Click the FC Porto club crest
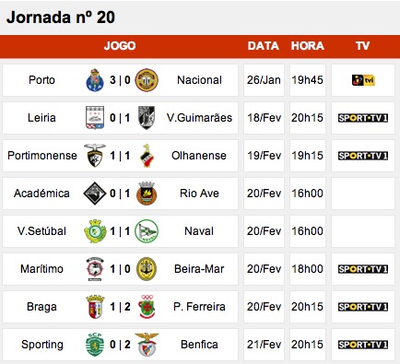This screenshot has width=400, height=364. (95, 80)
